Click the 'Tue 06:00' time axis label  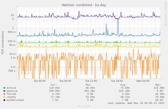(x=65, y=81)
